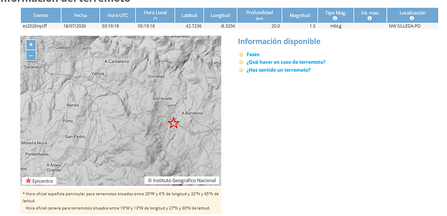447x216 pixels.
Task: Click Ponteliñares place label on map
Action: [x=37, y=154]
